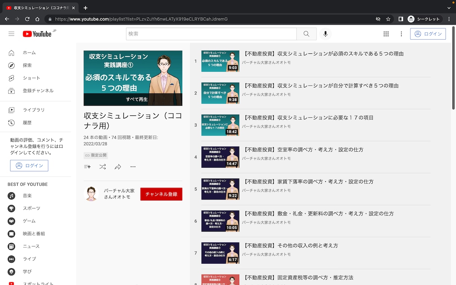Open a new browser tab

[86, 8]
